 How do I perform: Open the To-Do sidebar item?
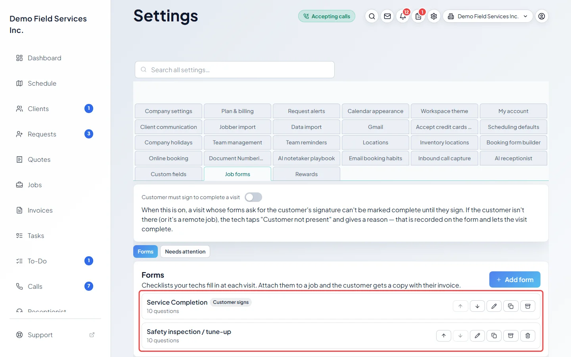click(x=56, y=261)
